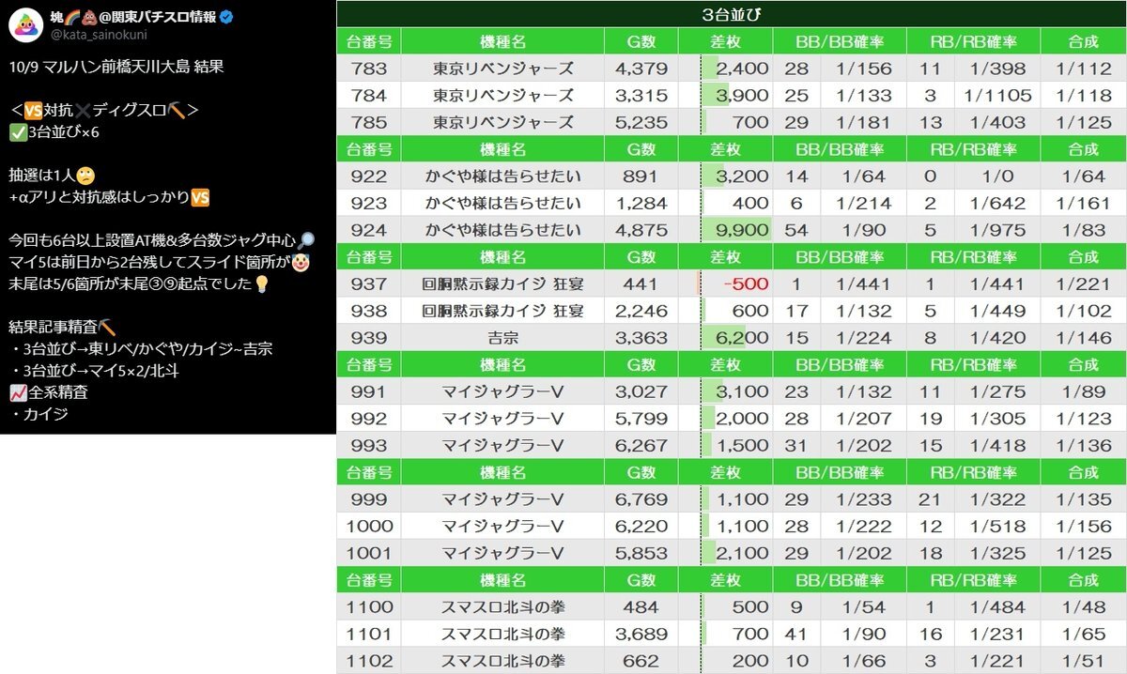Click game count 3,689 in row 1101
Image resolution: width=1127 pixels, height=674 pixels.
coord(641,635)
